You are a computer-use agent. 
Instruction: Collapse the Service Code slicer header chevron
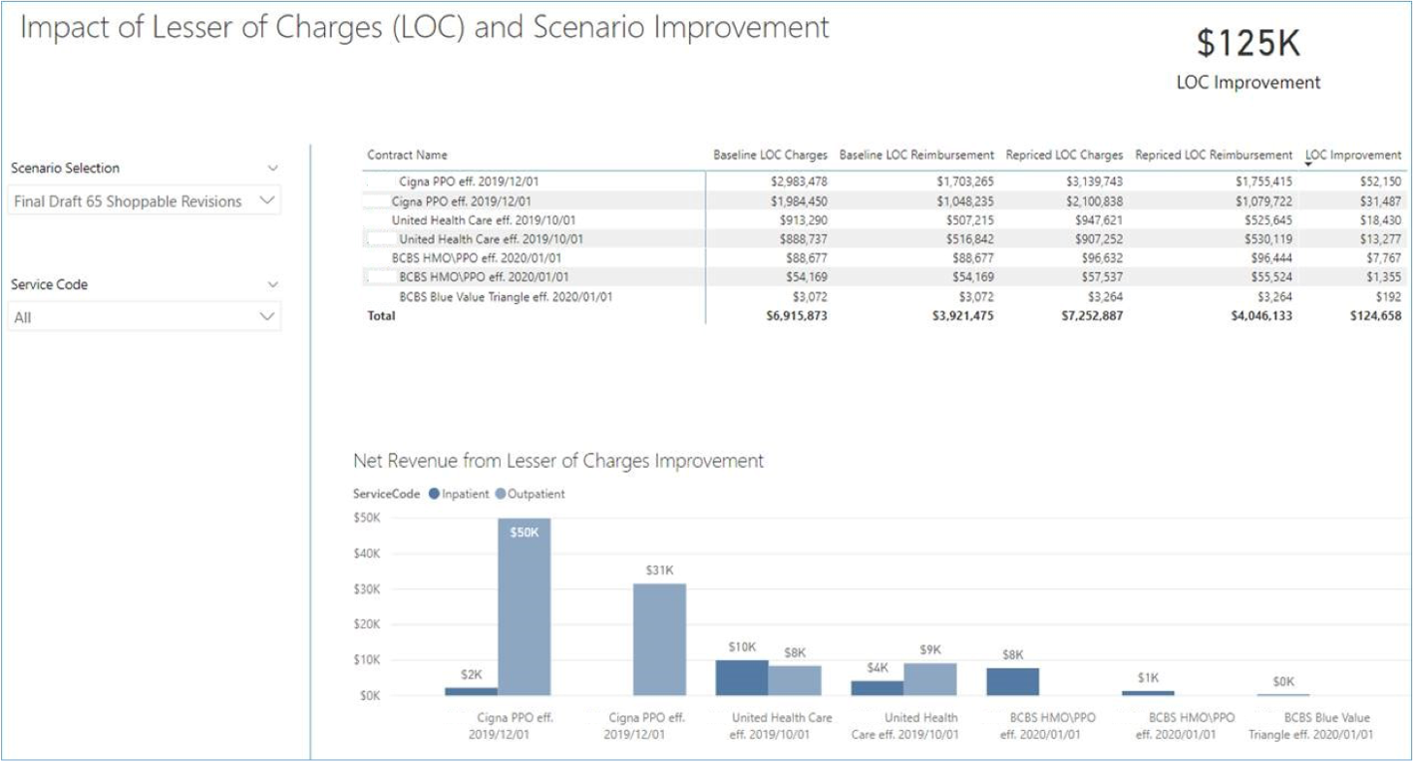(273, 284)
